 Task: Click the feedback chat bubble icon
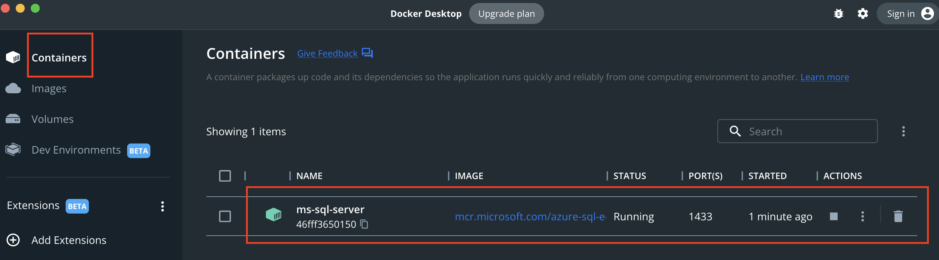(367, 53)
